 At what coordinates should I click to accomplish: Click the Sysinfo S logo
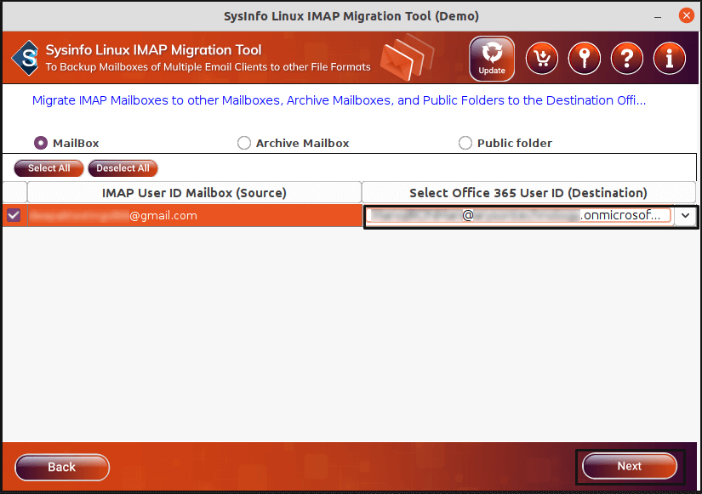[x=26, y=58]
